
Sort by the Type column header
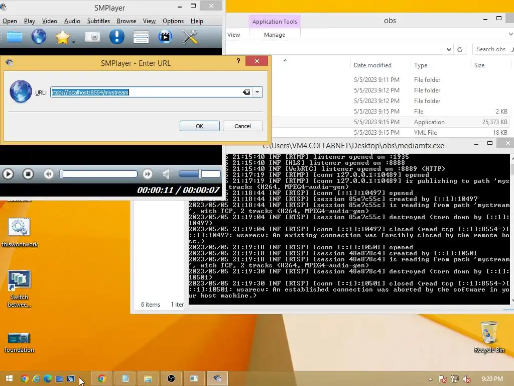click(x=421, y=65)
